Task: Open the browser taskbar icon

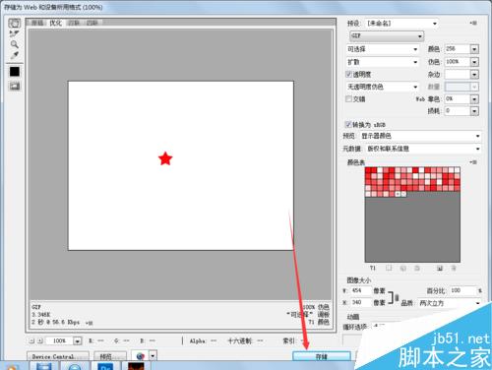Action: pyautogui.click(x=75, y=367)
